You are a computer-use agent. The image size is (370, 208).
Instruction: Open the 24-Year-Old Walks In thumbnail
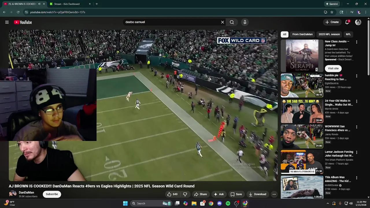click(302, 111)
